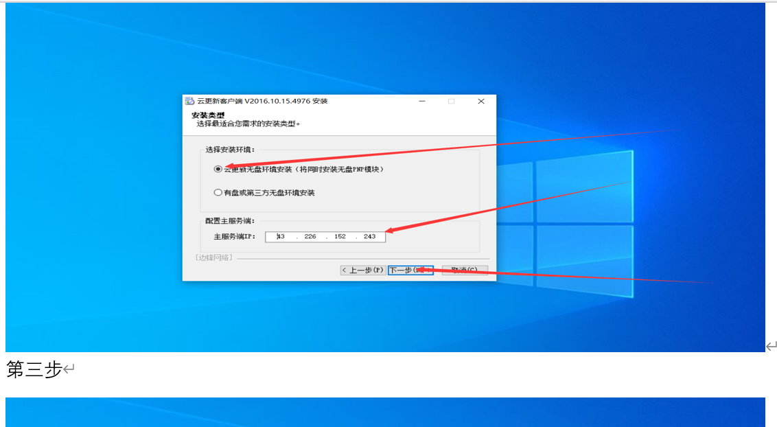The image size is (777, 427).
Task: Cancel the installation with 取消(C)
Action: point(465,270)
